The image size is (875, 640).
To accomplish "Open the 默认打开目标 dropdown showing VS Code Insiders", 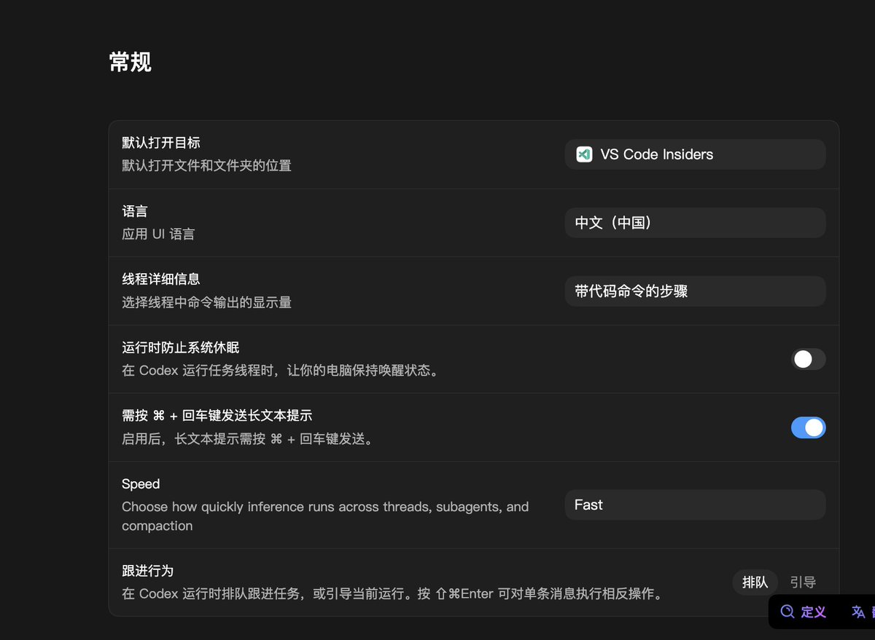I will pyautogui.click(x=694, y=154).
